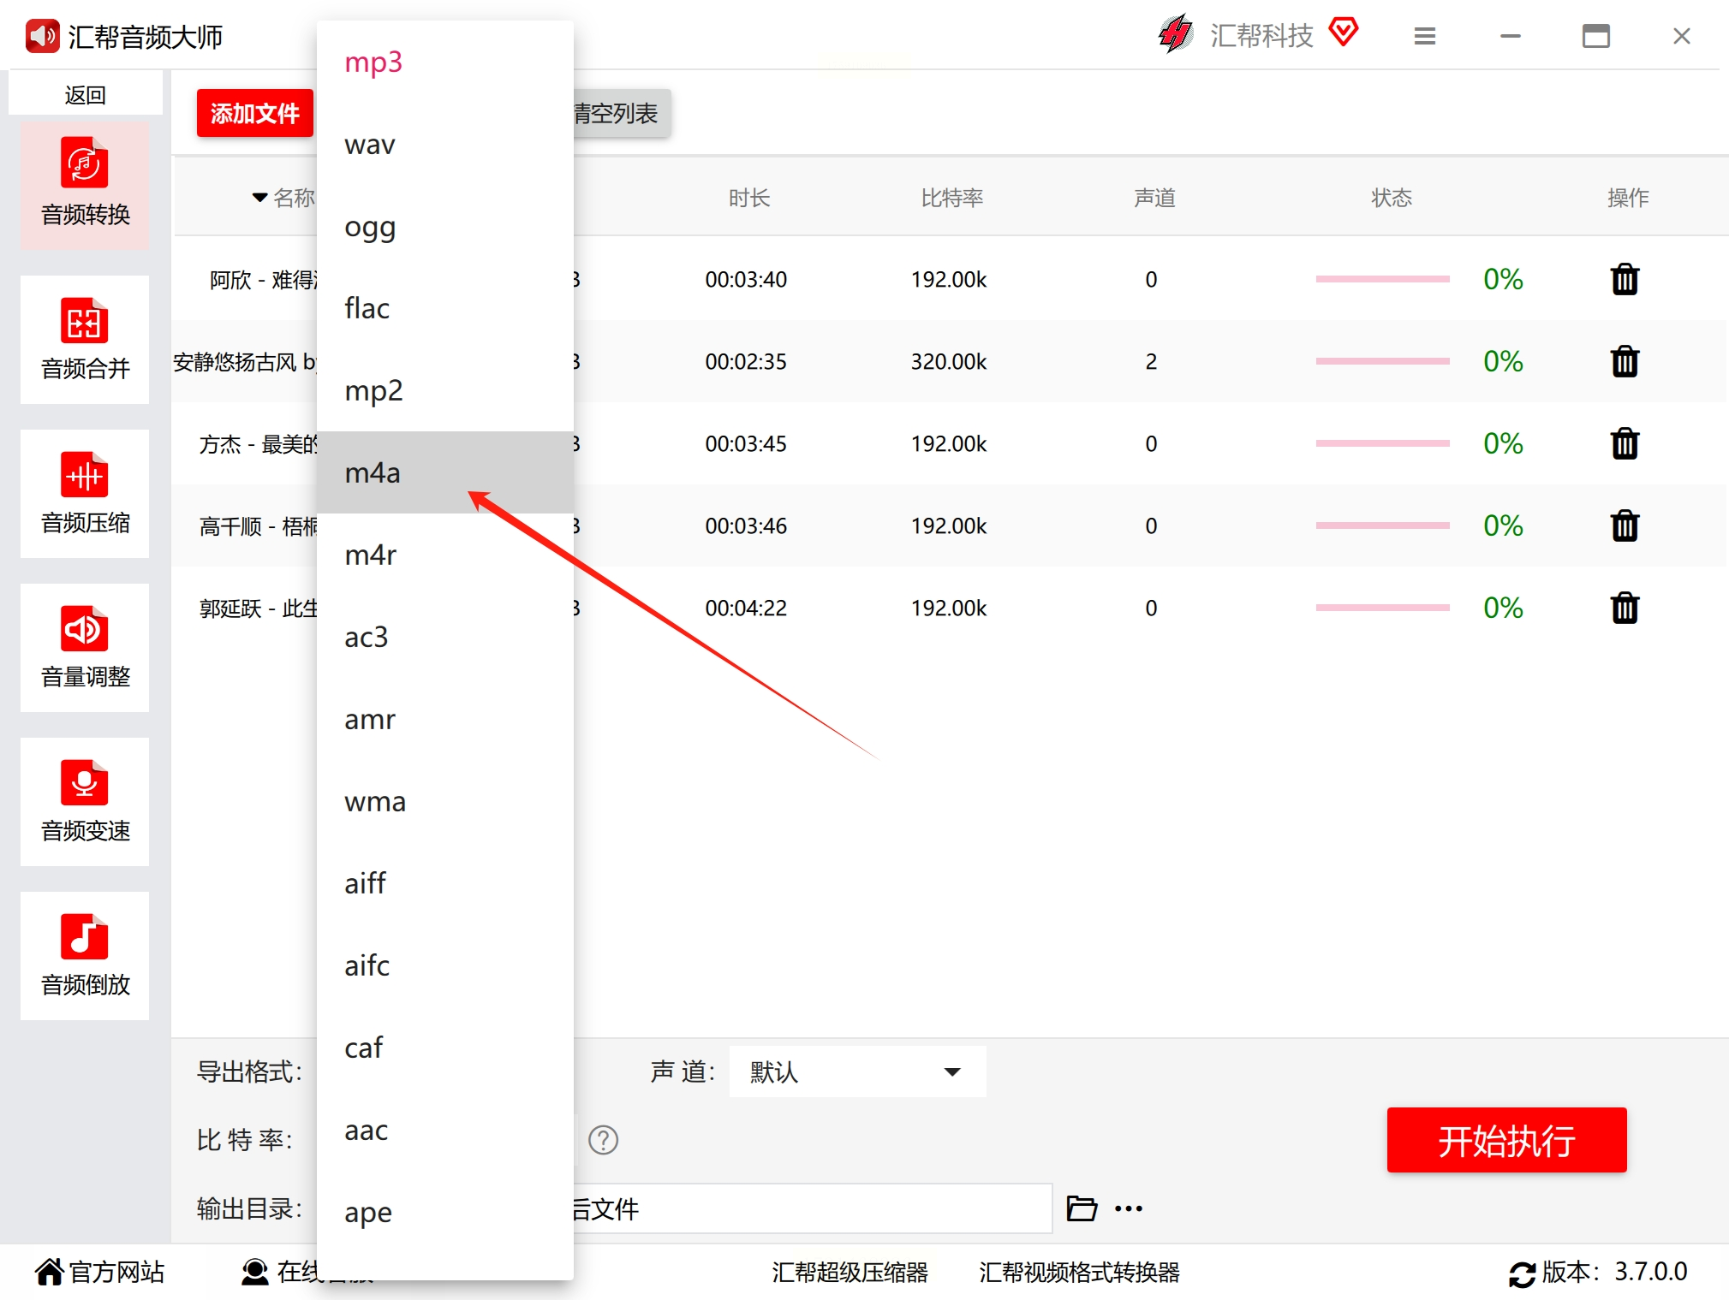The width and height of the screenshot is (1729, 1300).
Task: Click the 添加文件 add file button
Action: [254, 113]
